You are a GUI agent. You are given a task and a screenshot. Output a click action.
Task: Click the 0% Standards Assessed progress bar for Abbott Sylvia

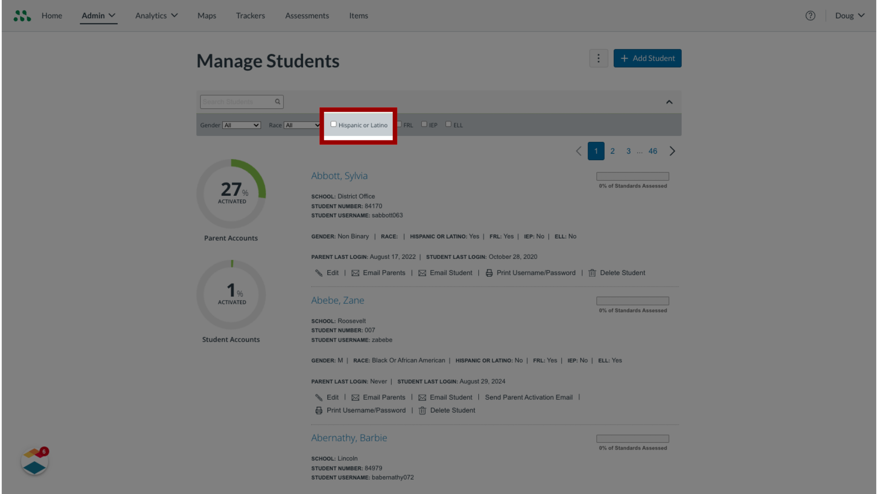coord(632,176)
